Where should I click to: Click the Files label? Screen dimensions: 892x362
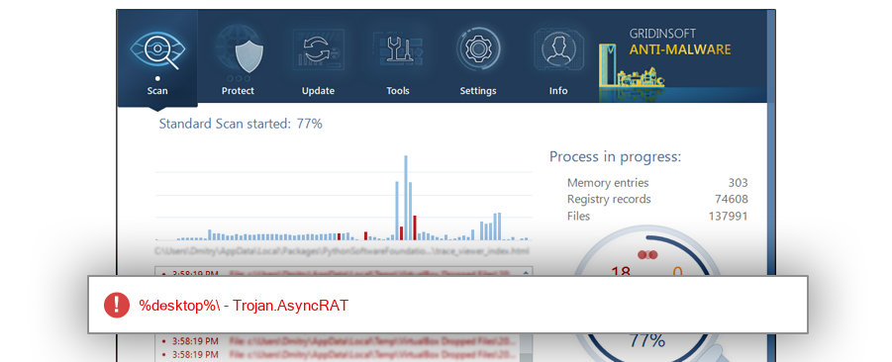point(578,216)
